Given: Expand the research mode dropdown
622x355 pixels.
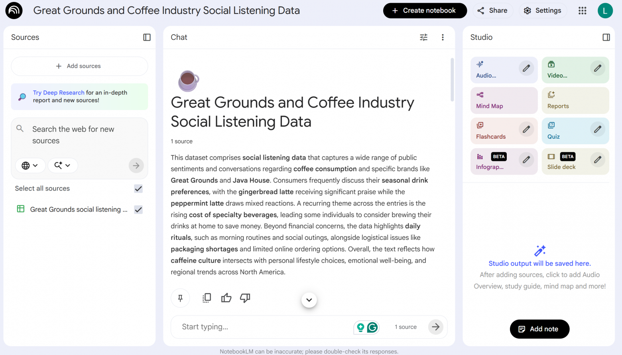Looking at the screenshot, I should tap(63, 165).
